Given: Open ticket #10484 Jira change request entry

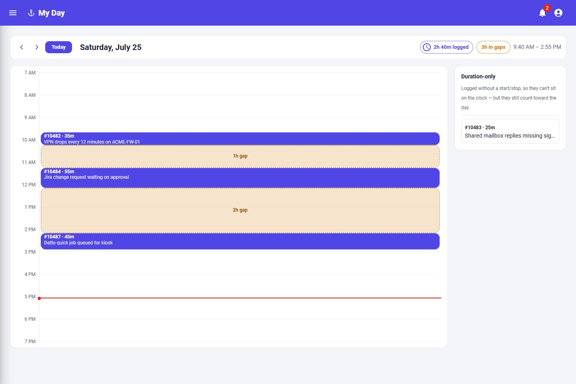Looking at the screenshot, I should [240, 178].
